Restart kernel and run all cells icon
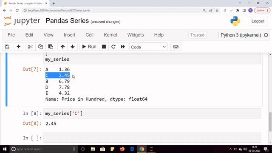Viewport: 272px width, 153px height. click(x=123, y=47)
